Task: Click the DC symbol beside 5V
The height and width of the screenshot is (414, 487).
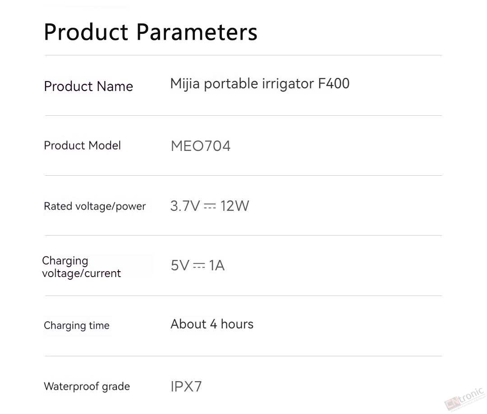Action: tap(199, 265)
